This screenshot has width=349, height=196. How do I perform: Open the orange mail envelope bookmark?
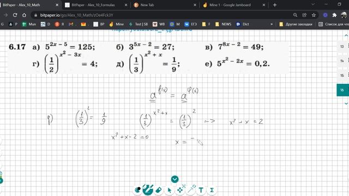(85, 24)
